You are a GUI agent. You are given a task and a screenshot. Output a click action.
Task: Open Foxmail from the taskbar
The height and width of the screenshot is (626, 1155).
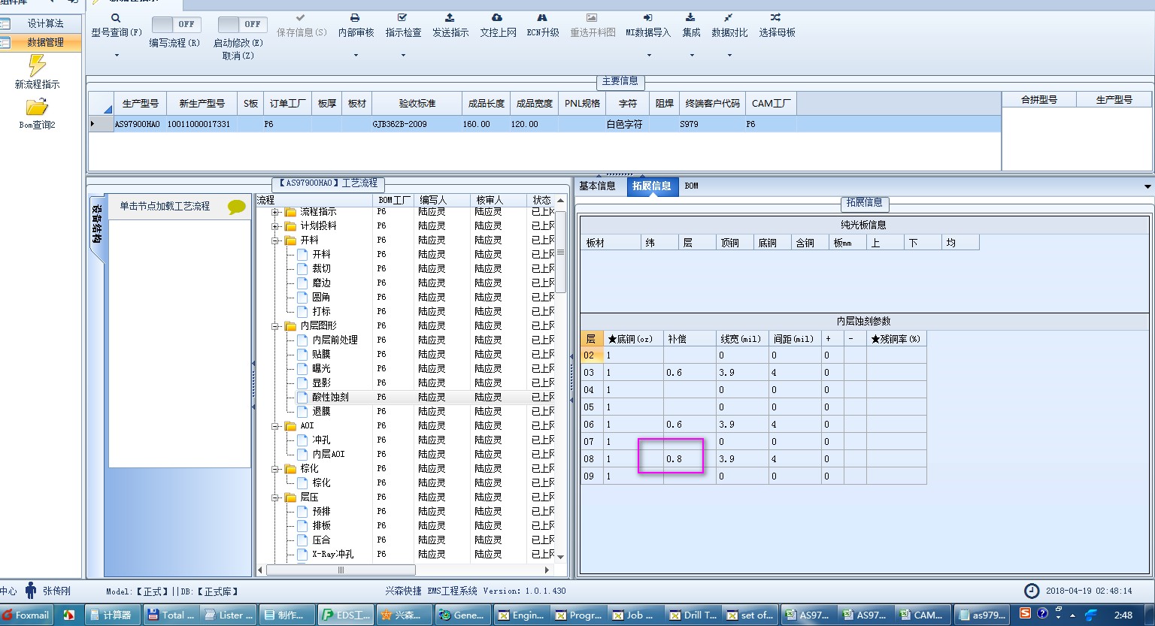[26, 615]
